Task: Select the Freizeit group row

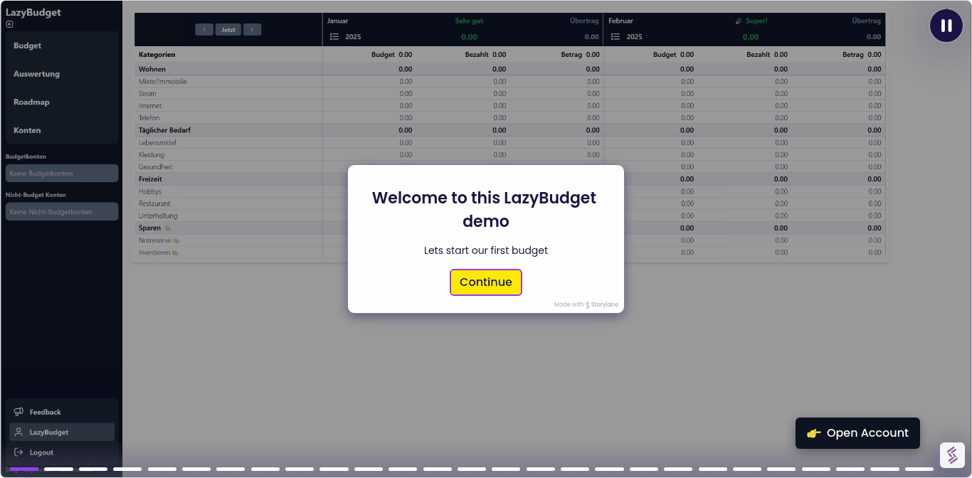Action: 510,179
